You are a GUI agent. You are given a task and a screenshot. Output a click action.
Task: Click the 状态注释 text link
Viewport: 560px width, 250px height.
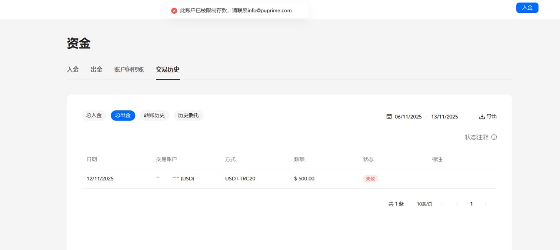coord(477,137)
